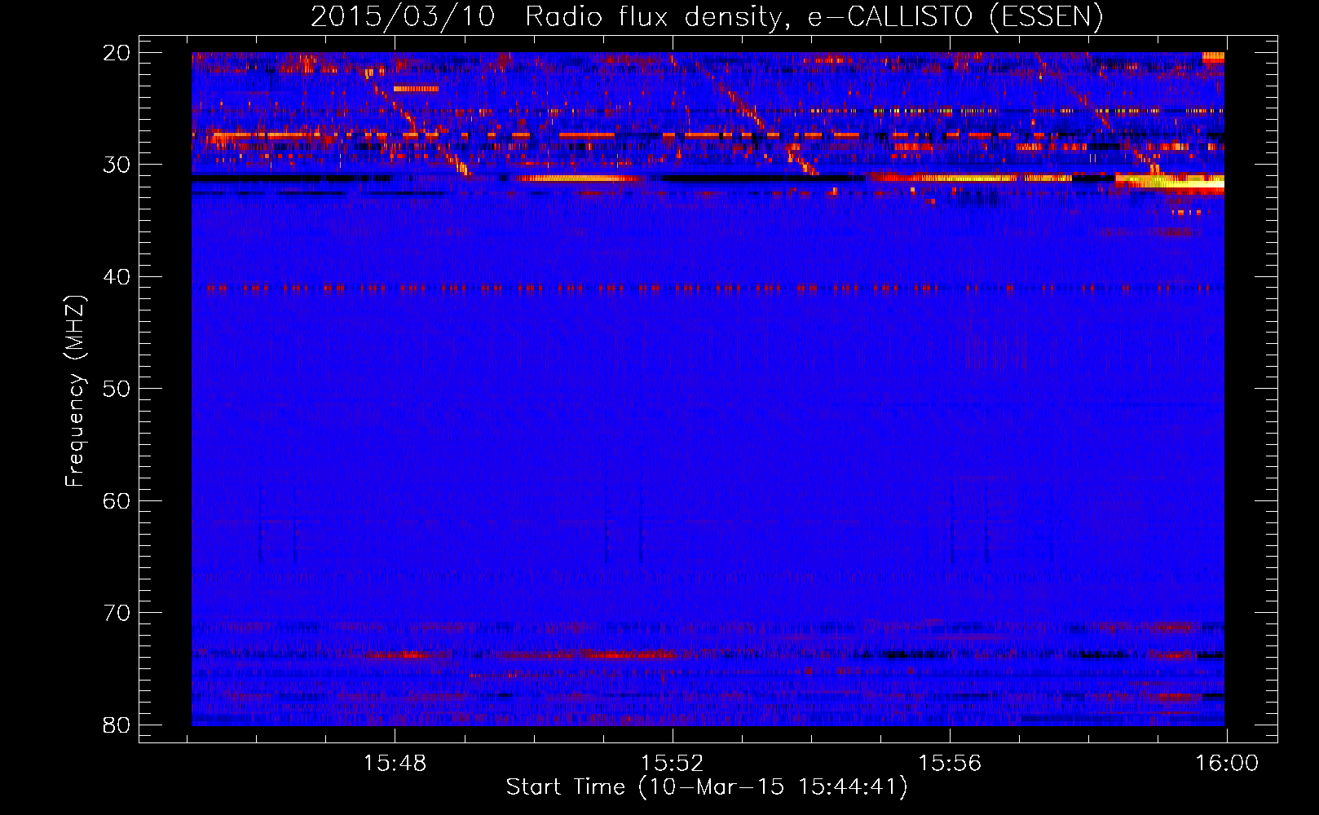This screenshot has width=1319, height=815.
Task: Click the bright yellow burst near 16:00 at 31 MHz
Action: [1171, 183]
